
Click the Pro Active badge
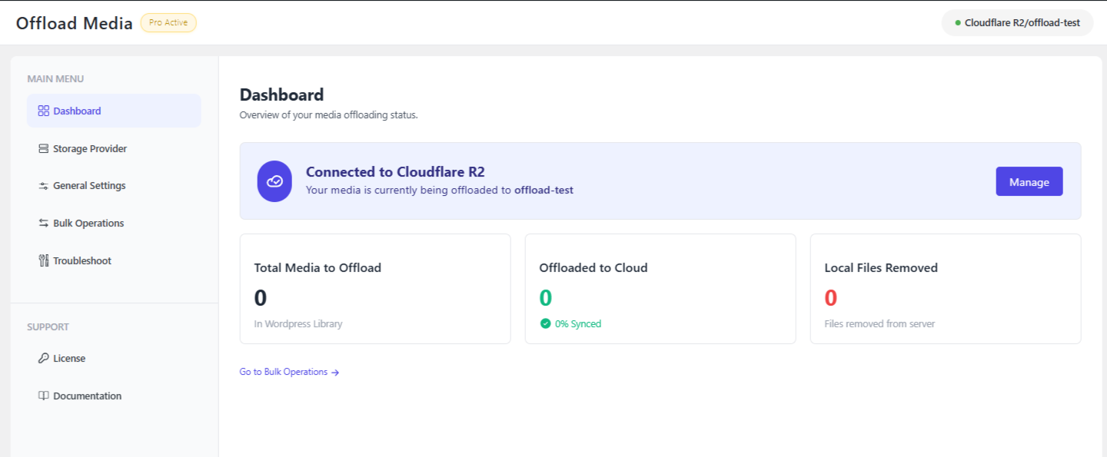[168, 23]
